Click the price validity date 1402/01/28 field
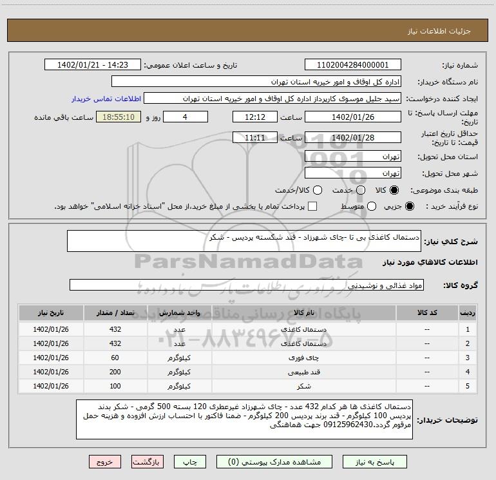This screenshot has height=480, width=496. (x=353, y=137)
